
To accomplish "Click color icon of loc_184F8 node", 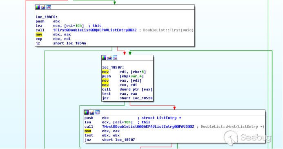I will coord(38,7).
